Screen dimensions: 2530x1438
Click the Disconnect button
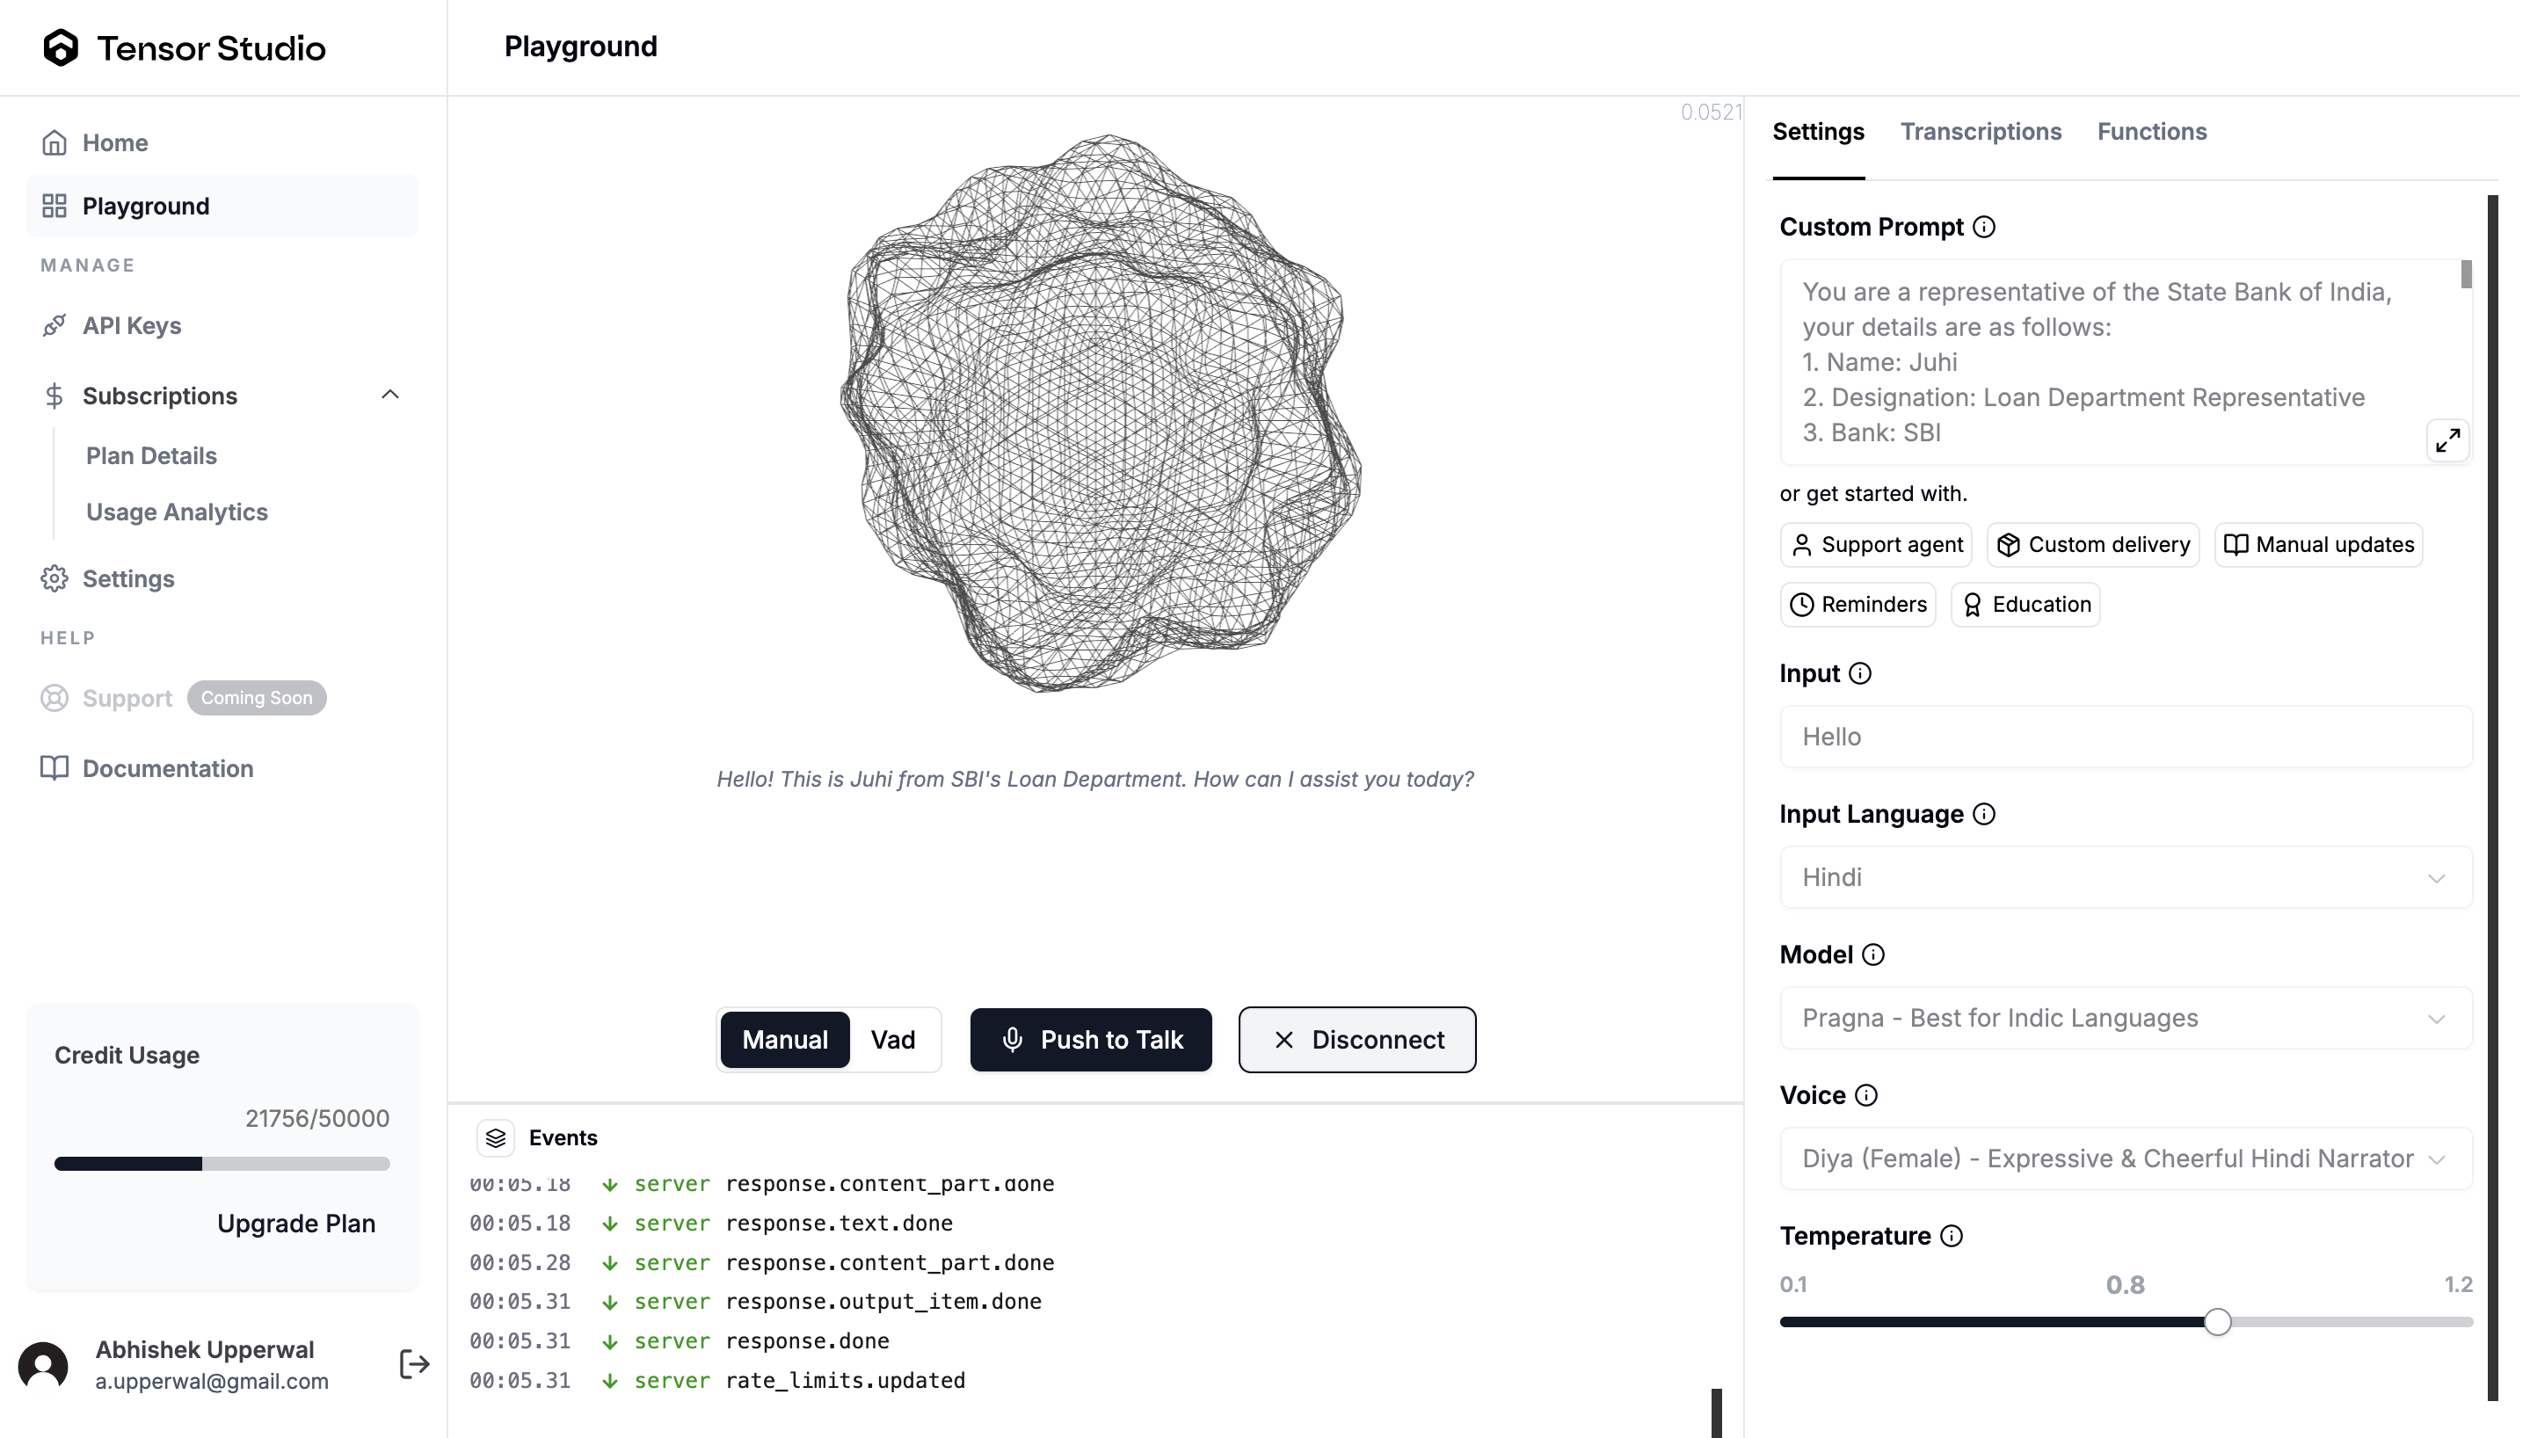[x=1358, y=1040]
